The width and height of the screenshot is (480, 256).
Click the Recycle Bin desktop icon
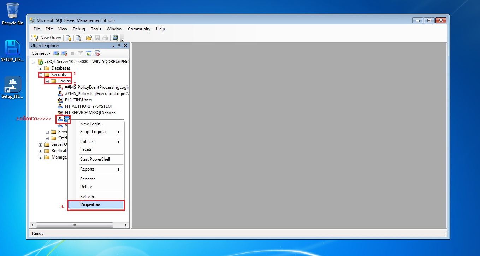(13, 14)
